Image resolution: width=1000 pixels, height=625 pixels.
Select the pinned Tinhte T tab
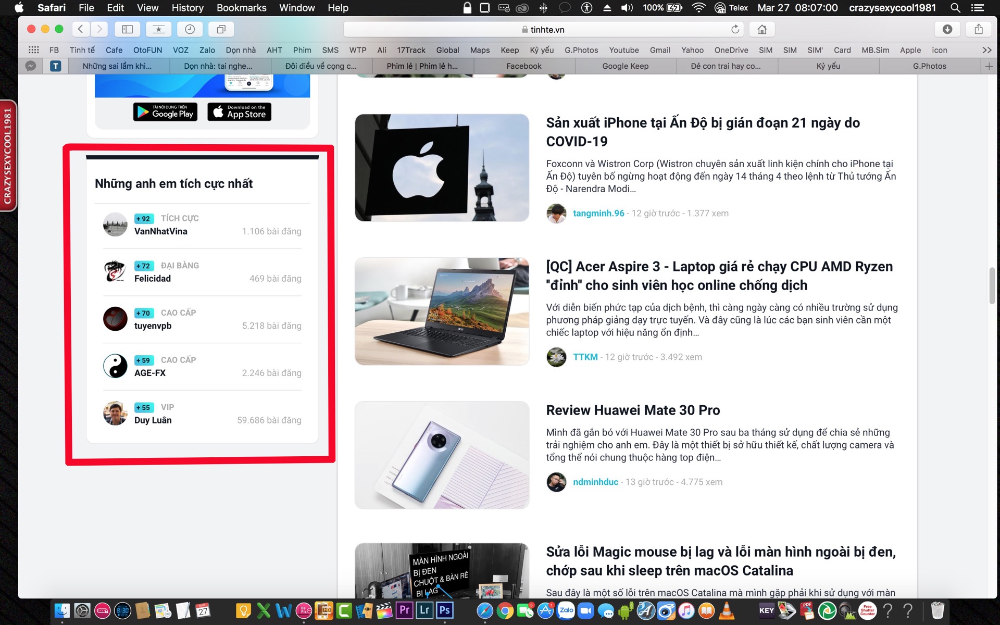point(56,66)
